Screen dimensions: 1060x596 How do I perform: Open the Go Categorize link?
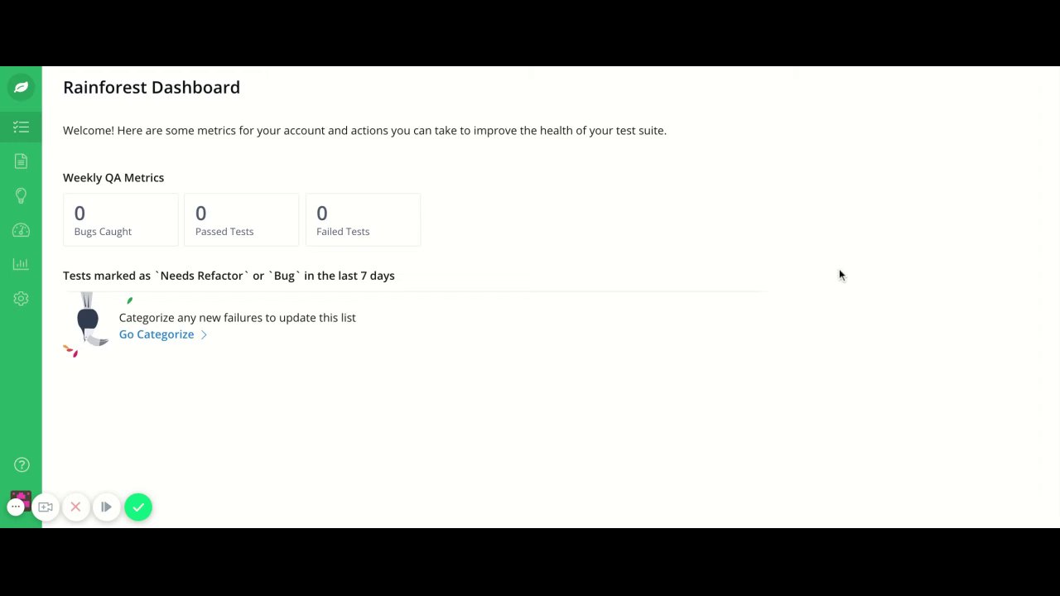157,334
